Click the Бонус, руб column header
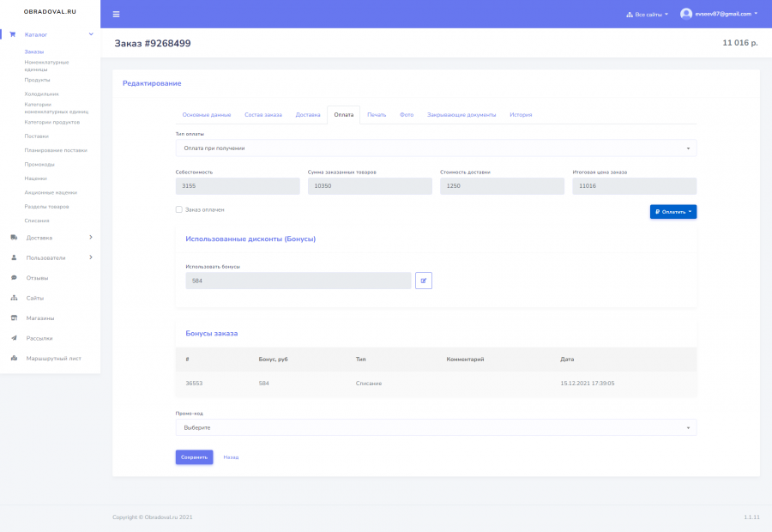The width and height of the screenshot is (772, 532). tap(274, 359)
